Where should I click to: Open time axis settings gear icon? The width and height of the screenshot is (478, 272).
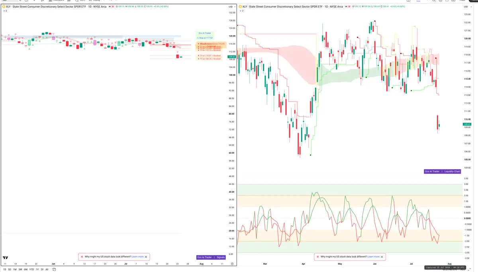click(x=232, y=264)
